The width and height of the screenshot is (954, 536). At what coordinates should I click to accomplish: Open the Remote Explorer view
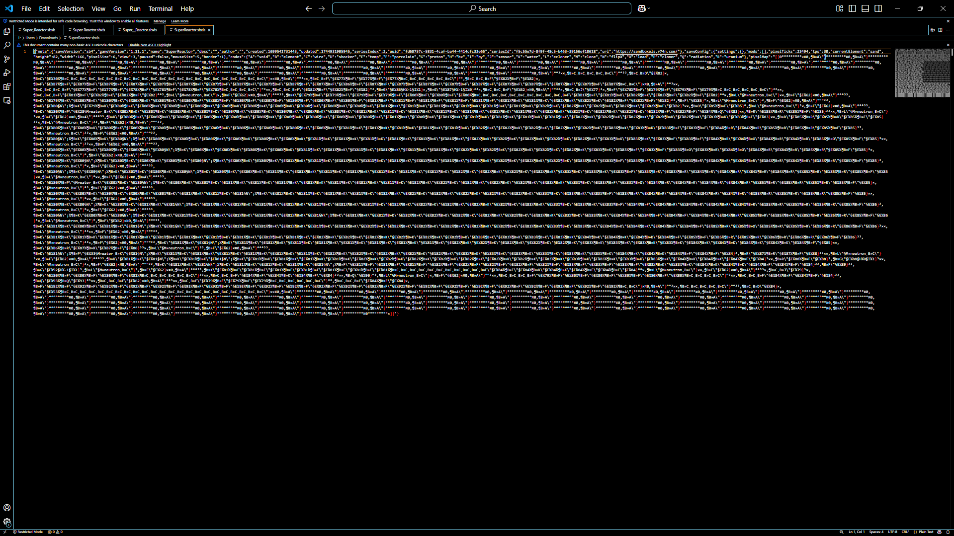pos(7,101)
